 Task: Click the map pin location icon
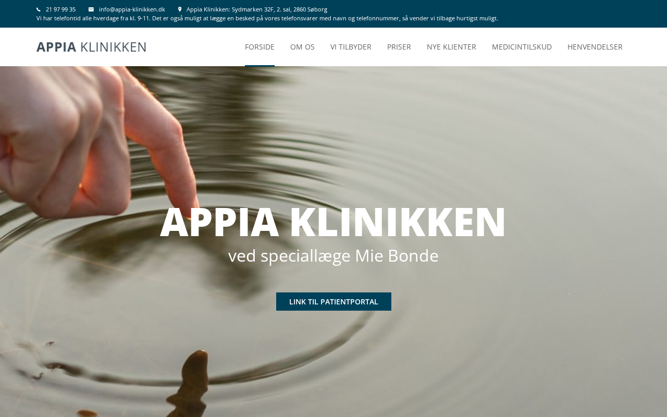(180, 9)
